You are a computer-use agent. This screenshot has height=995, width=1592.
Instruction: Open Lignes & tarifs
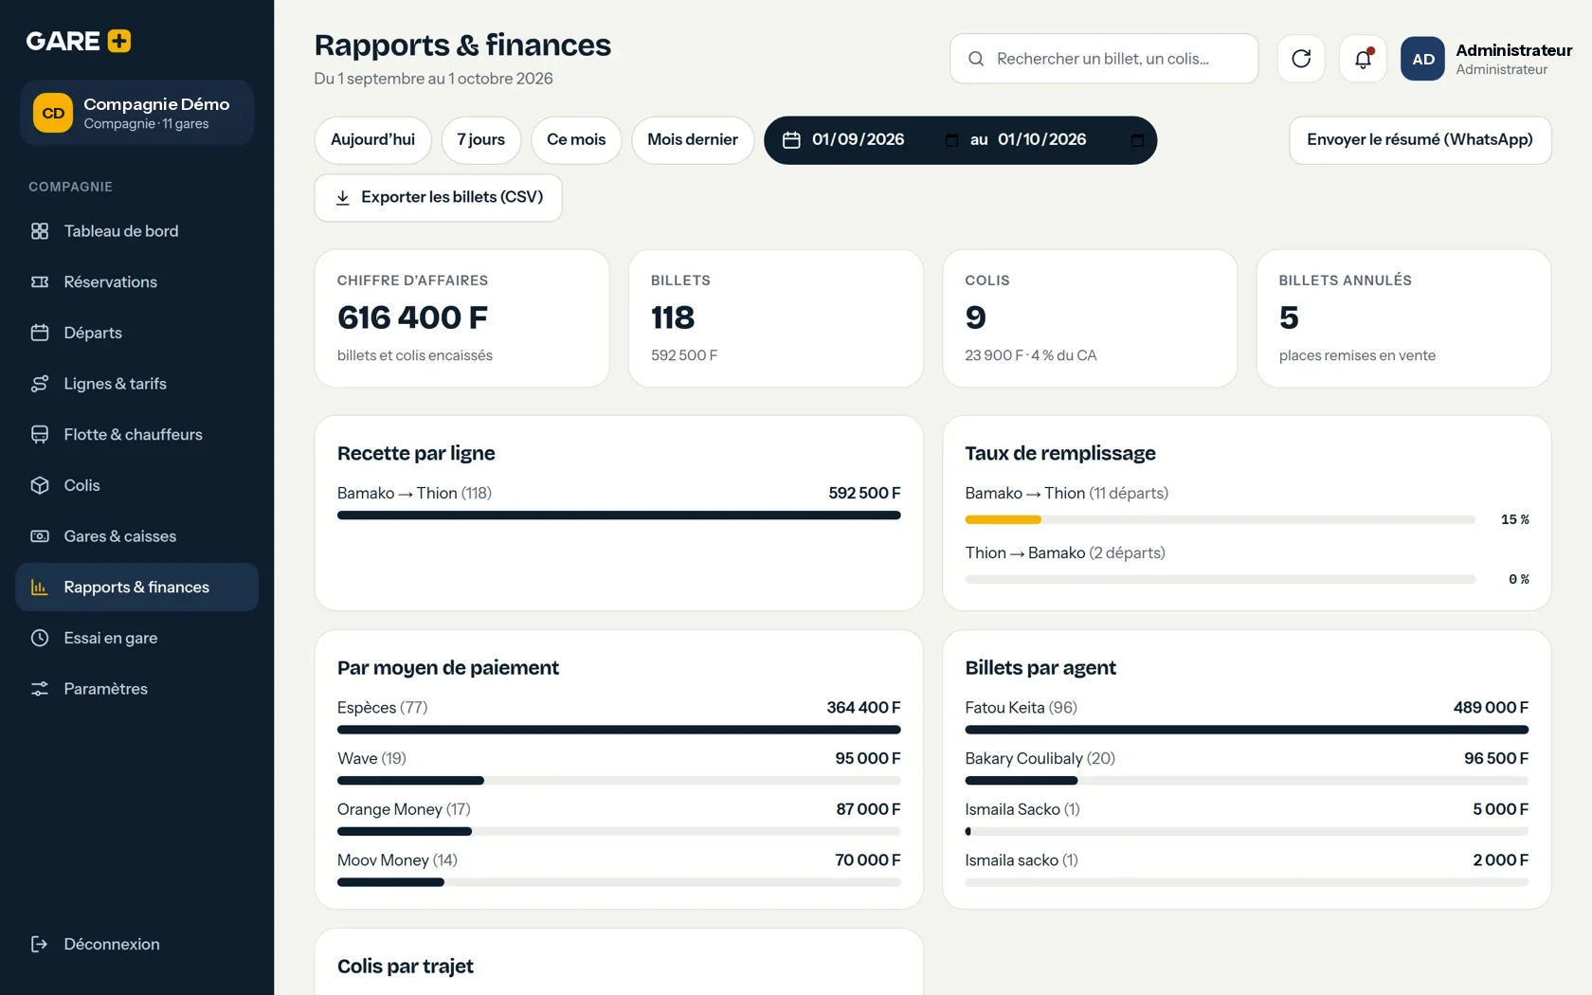click(x=136, y=384)
